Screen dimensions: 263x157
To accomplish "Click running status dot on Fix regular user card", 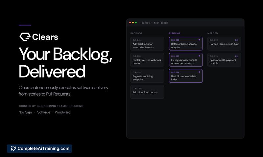I will coord(199,56).
